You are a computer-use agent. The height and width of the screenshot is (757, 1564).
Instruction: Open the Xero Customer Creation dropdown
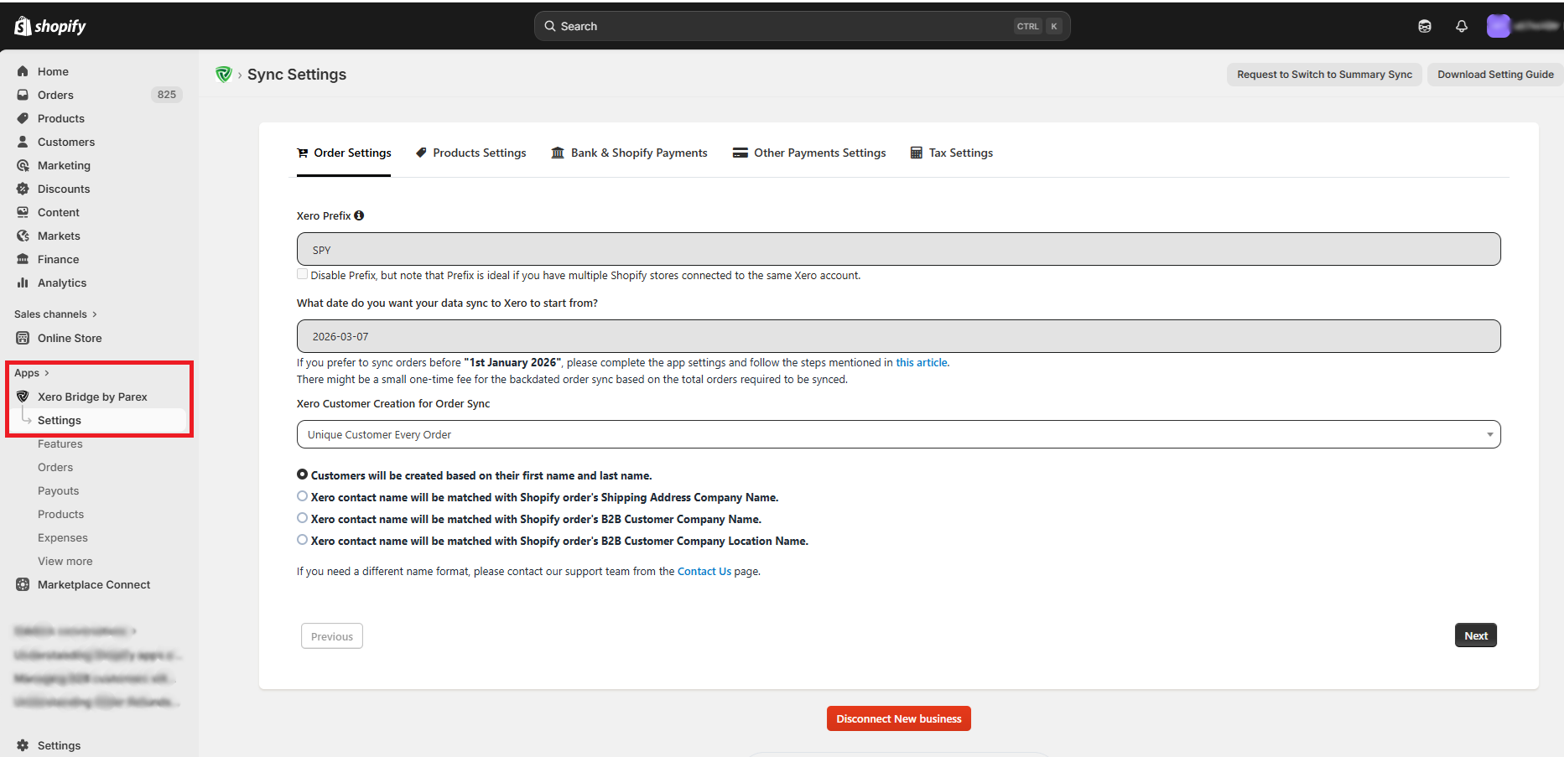click(898, 434)
